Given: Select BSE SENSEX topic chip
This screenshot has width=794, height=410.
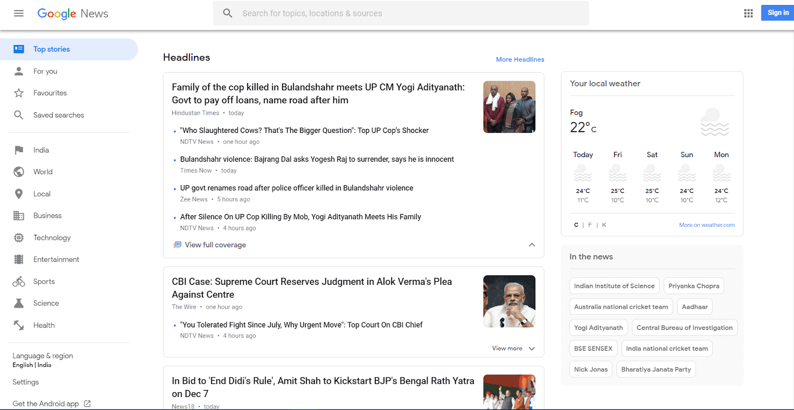Looking at the screenshot, I should point(593,348).
